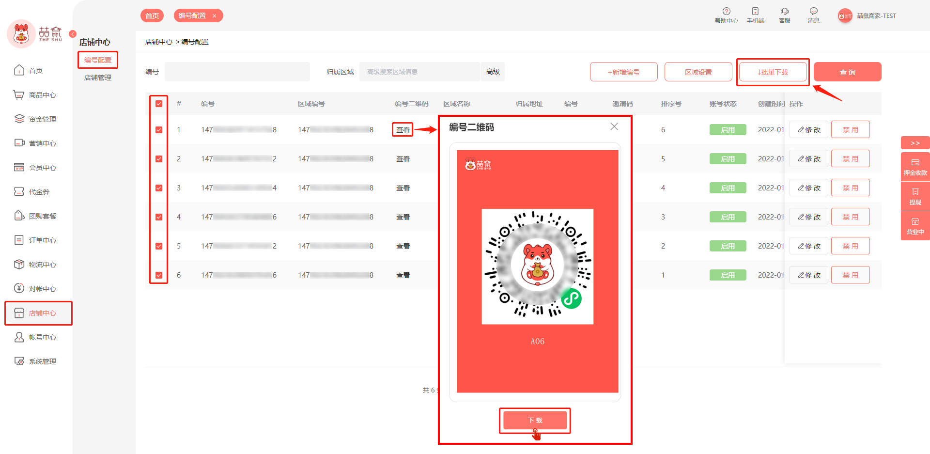The width and height of the screenshot is (930, 454).
Task: Click the 下载 button in QR dialog
Action: coord(535,420)
